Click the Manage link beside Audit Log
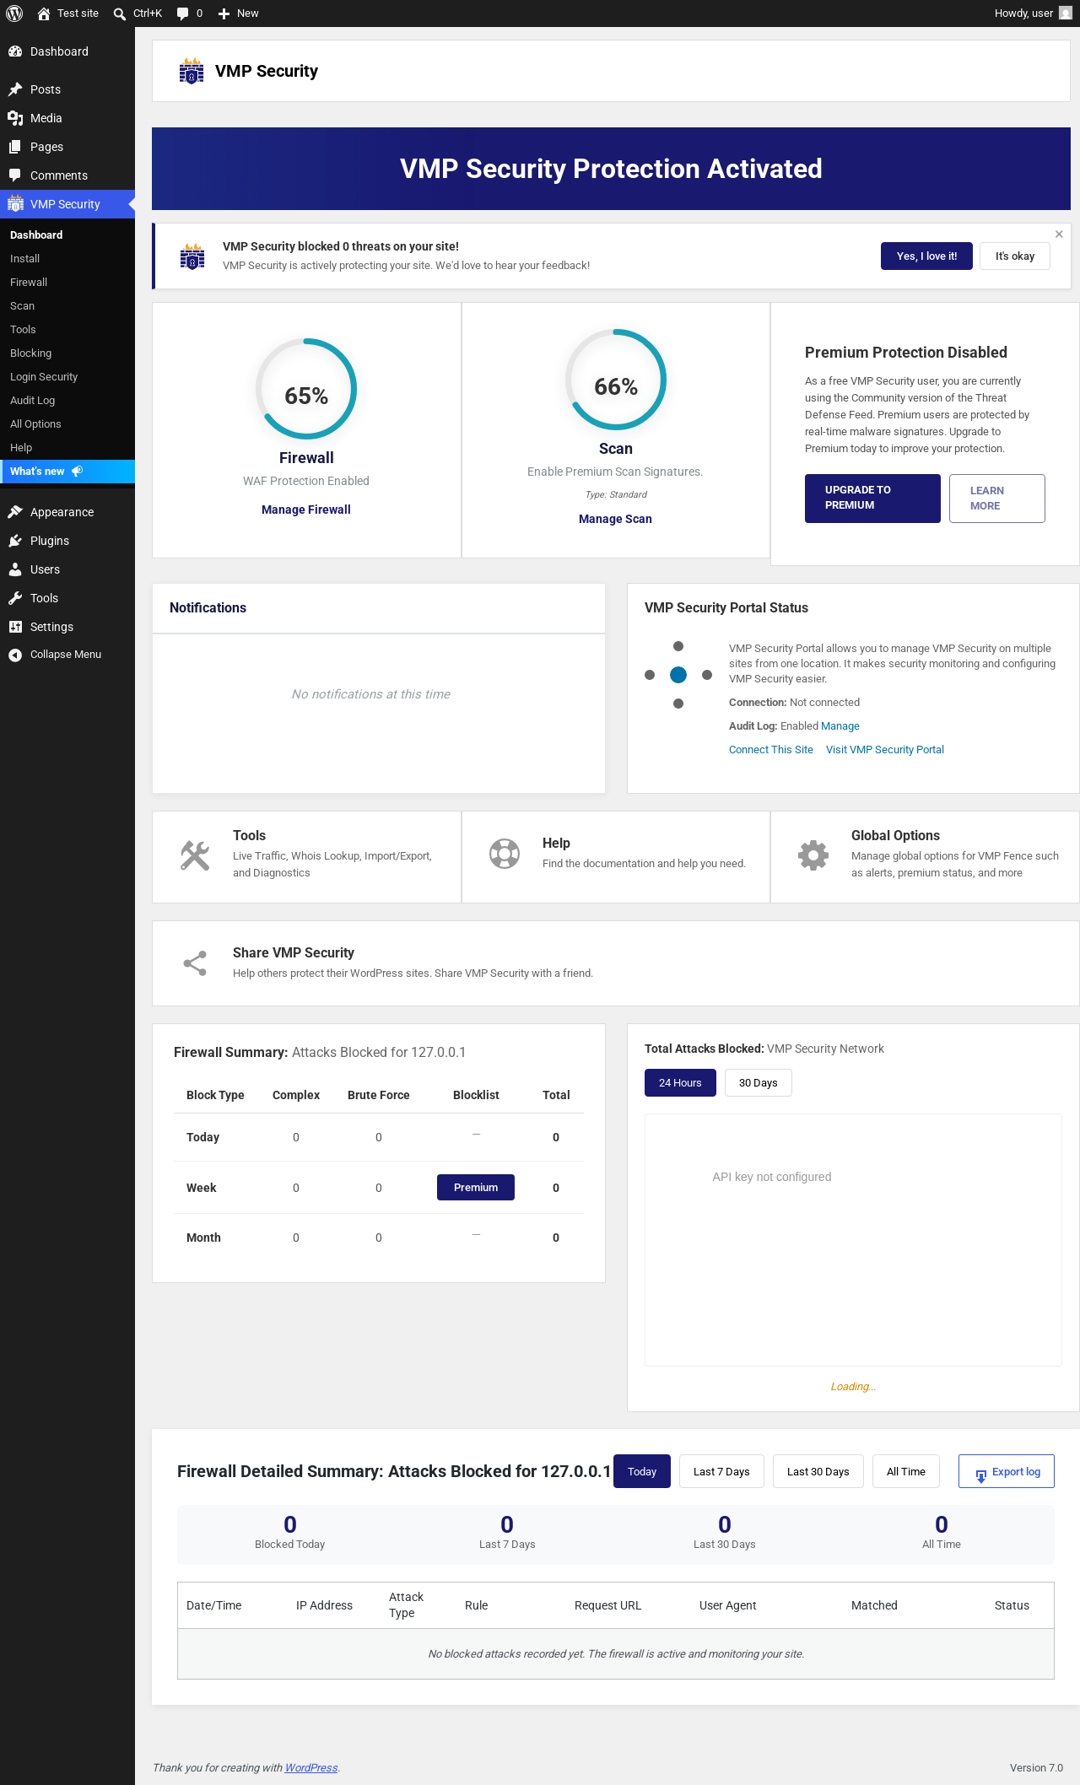The image size is (1080, 1785). pyautogui.click(x=840, y=726)
